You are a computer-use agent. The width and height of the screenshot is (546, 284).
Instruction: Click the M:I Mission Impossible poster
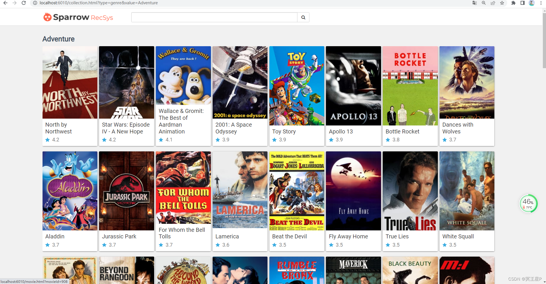467,270
